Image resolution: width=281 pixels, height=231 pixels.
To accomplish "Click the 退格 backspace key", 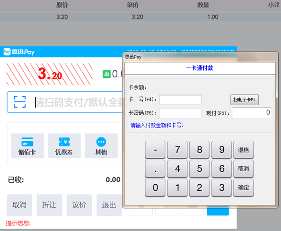I will [244, 150].
